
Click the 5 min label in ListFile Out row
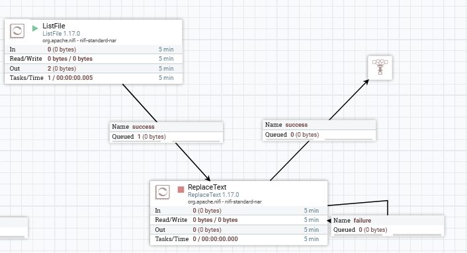(166, 69)
